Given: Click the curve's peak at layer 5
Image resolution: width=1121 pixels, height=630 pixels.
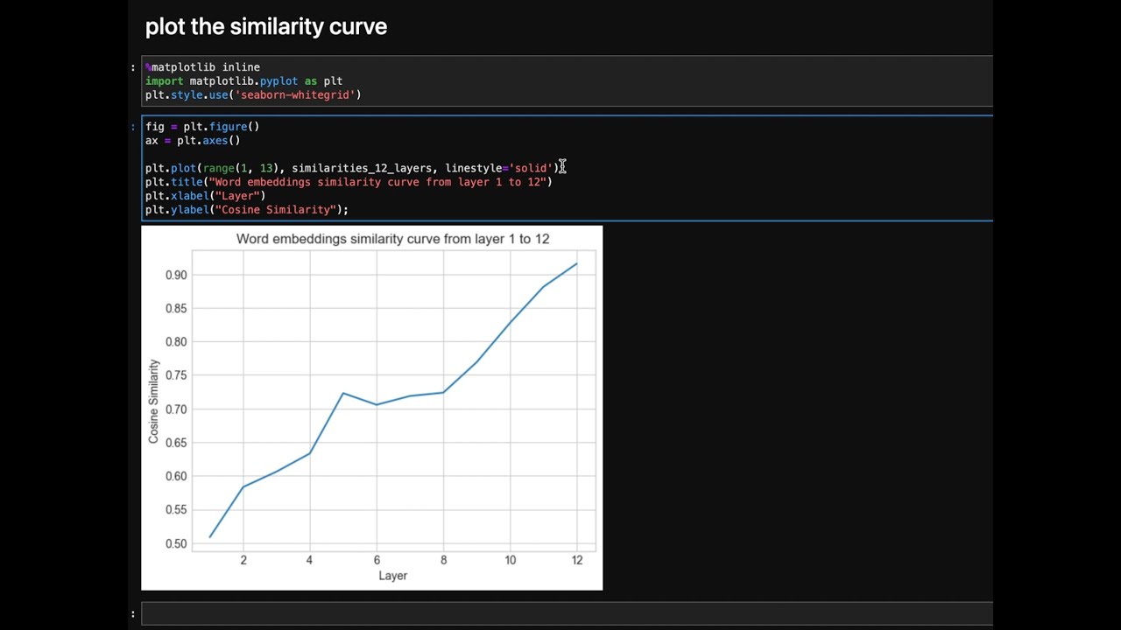Looking at the screenshot, I should coord(343,394).
